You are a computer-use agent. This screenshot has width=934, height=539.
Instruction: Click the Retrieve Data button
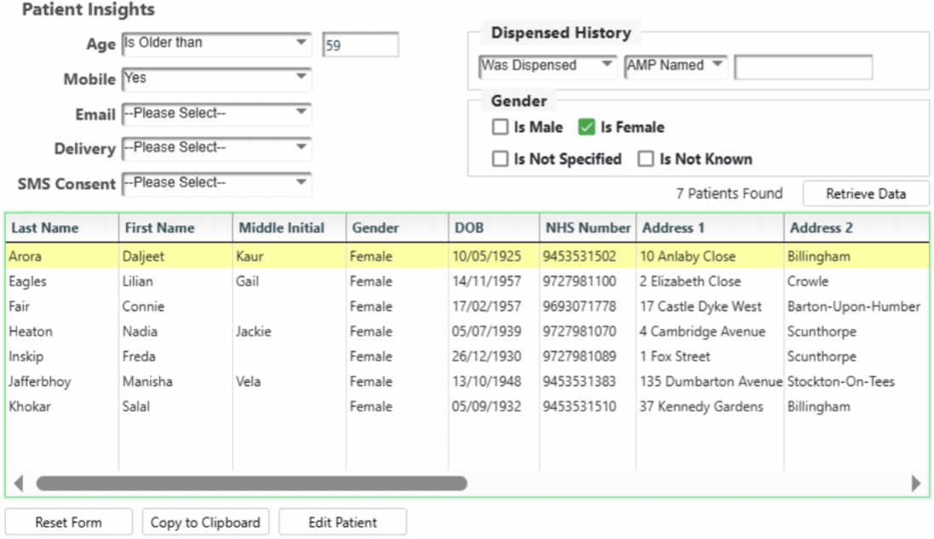coord(865,194)
